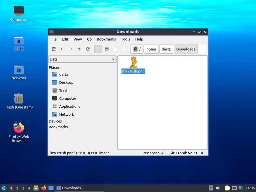256x192 pixels.
Task: Go forward to next folder
Action: click(71, 49)
